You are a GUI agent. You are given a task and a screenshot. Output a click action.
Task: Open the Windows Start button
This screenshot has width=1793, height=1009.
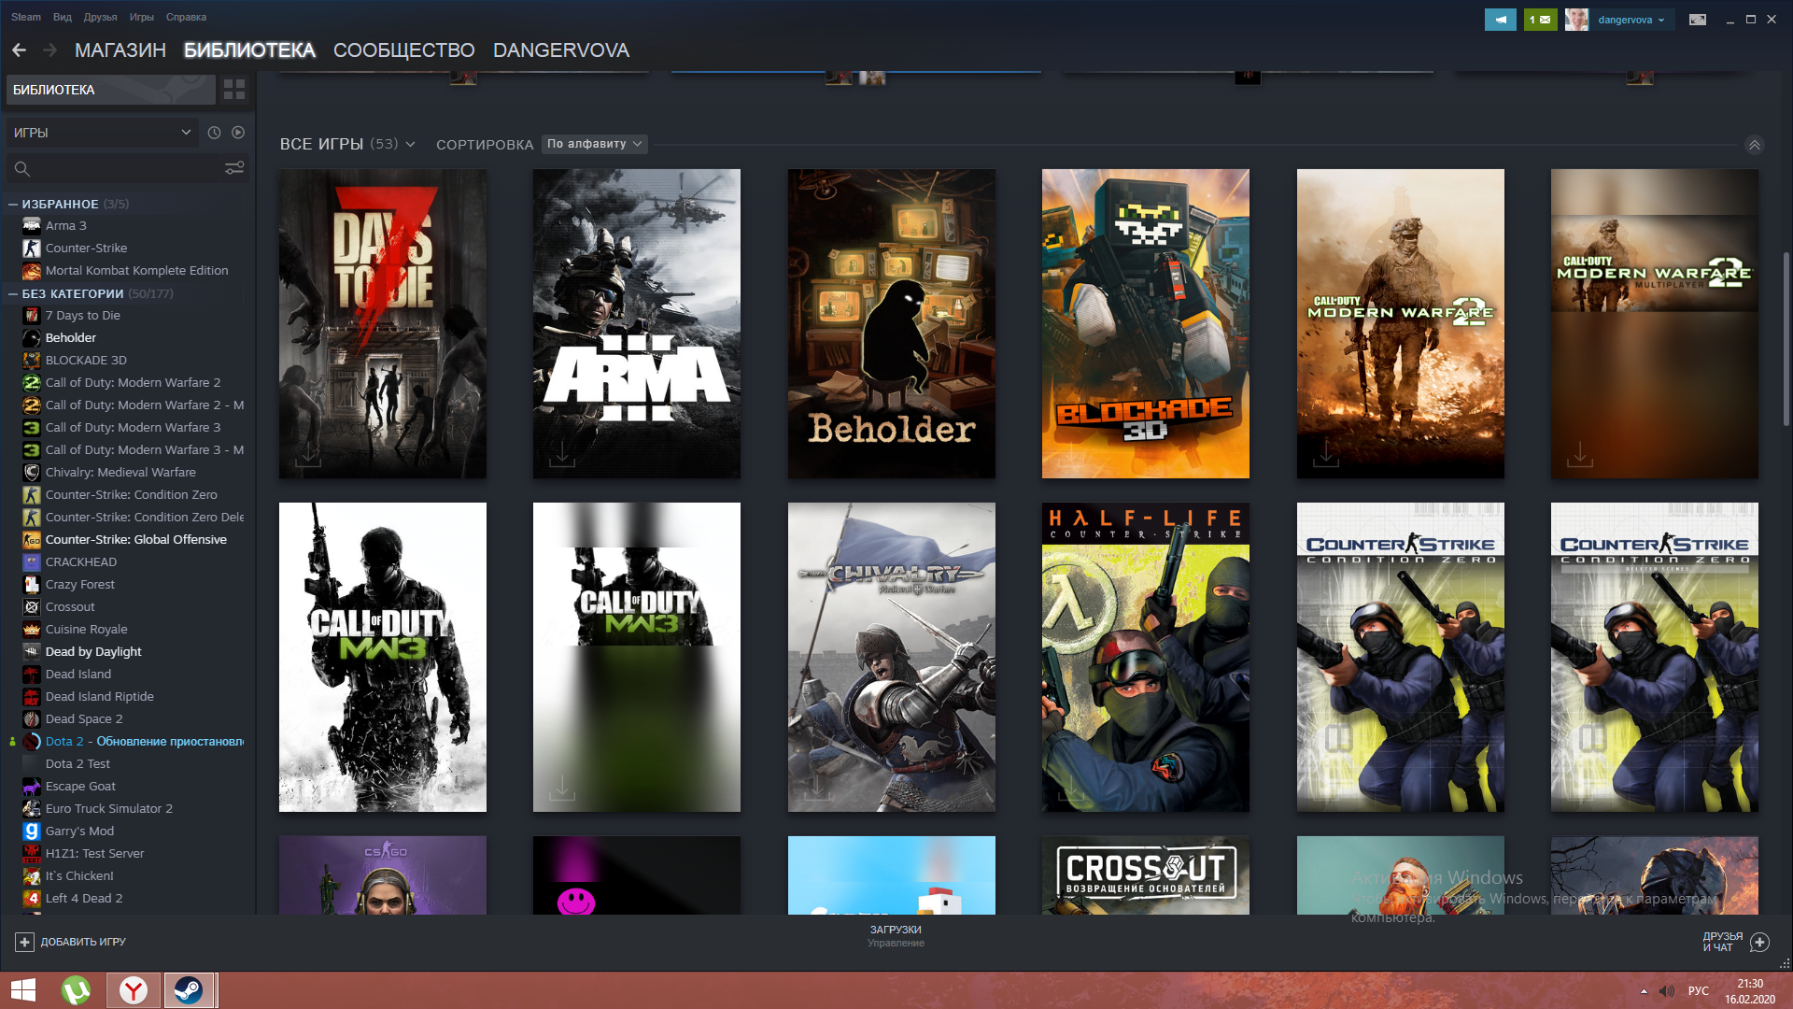coord(23,990)
